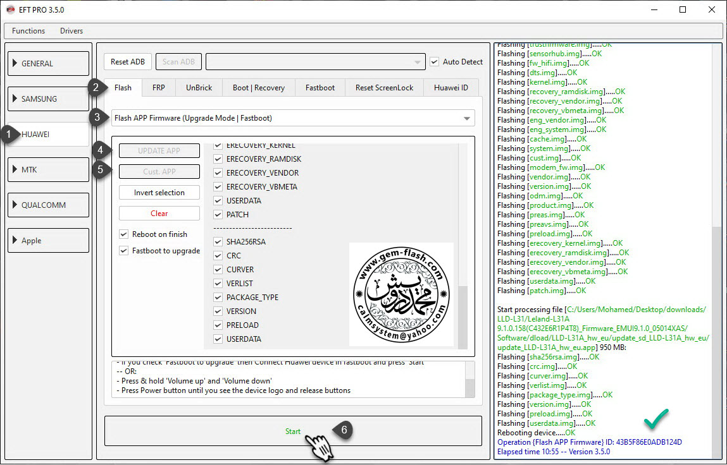The image size is (727, 465).
Task: Open the Huawei ID tab
Action: tap(450, 88)
